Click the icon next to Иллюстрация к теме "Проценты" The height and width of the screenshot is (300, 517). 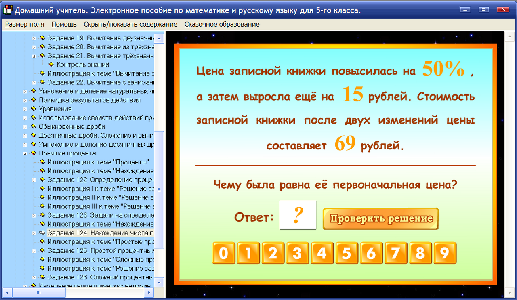(x=42, y=162)
